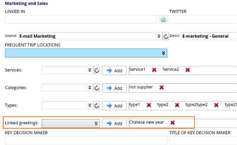
Task: Click the LinkedIn profile lookup icon
Action: coord(163,20)
